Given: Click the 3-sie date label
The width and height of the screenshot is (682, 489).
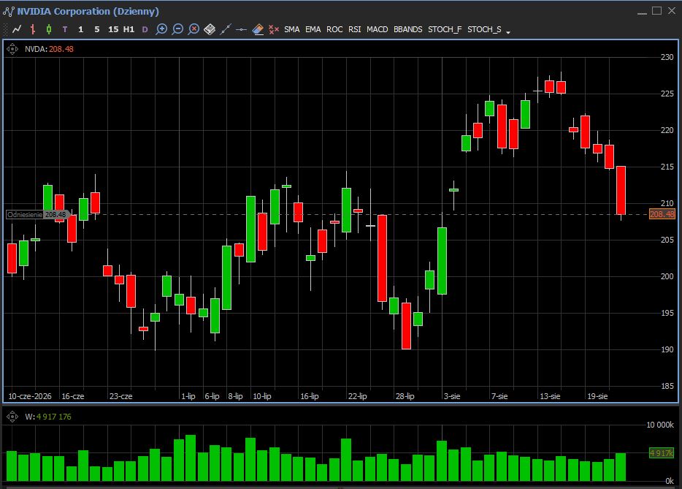Looking at the screenshot, I should pos(452,396).
